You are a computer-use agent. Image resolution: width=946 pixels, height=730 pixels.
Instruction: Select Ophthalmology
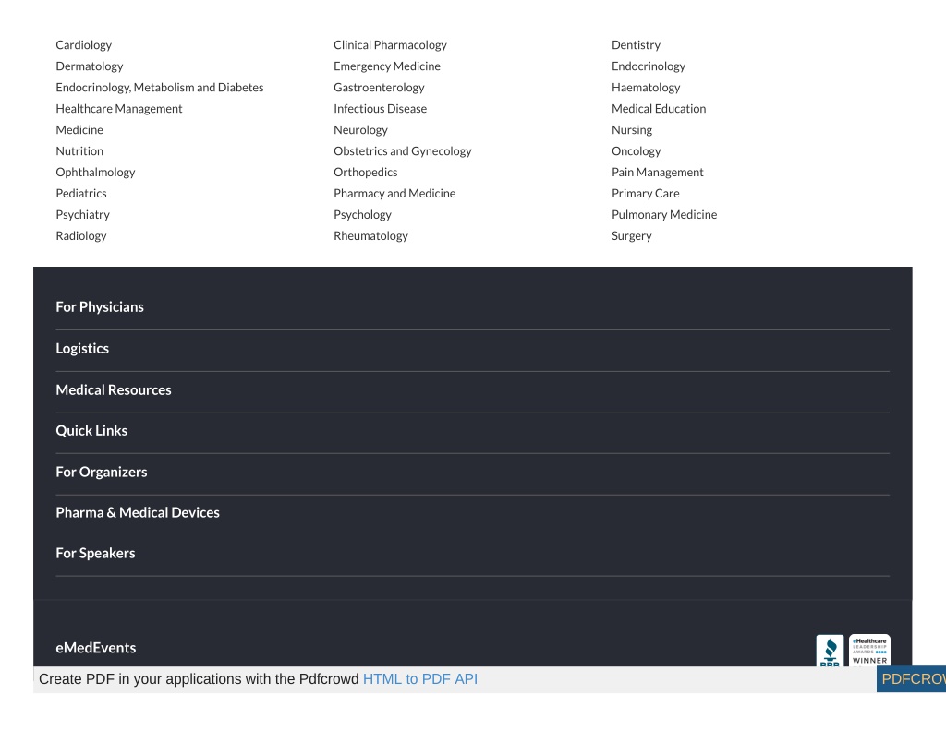95,173
